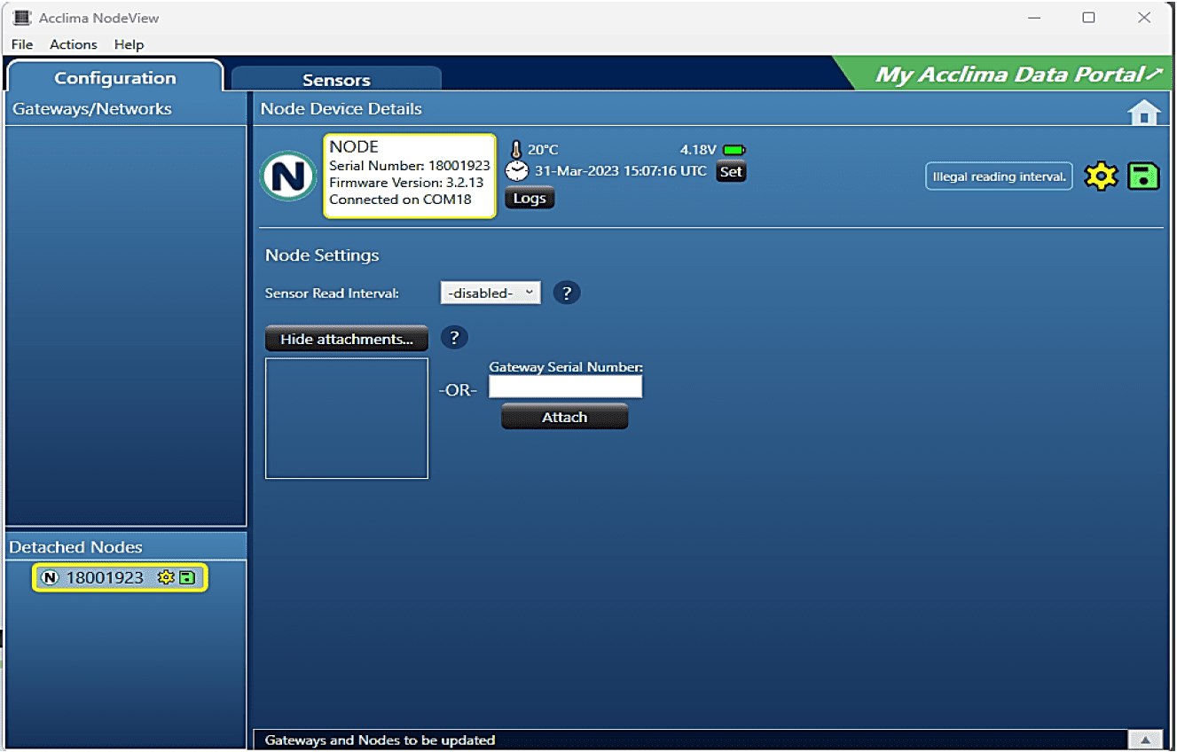The image size is (1177, 752).
Task: Open the Actions menu
Action: [73, 44]
